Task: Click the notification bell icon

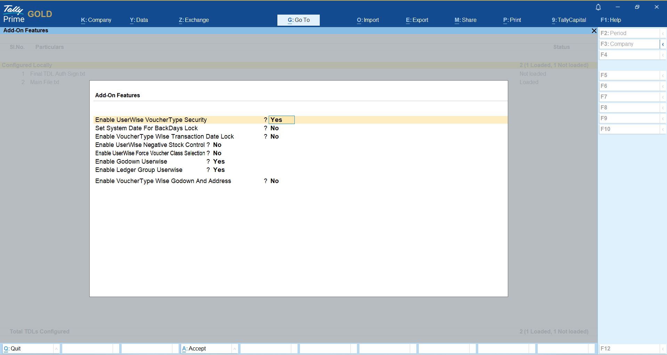Action: tap(598, 7)
